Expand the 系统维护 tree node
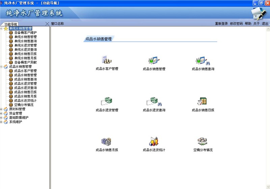 pos(1,122)
